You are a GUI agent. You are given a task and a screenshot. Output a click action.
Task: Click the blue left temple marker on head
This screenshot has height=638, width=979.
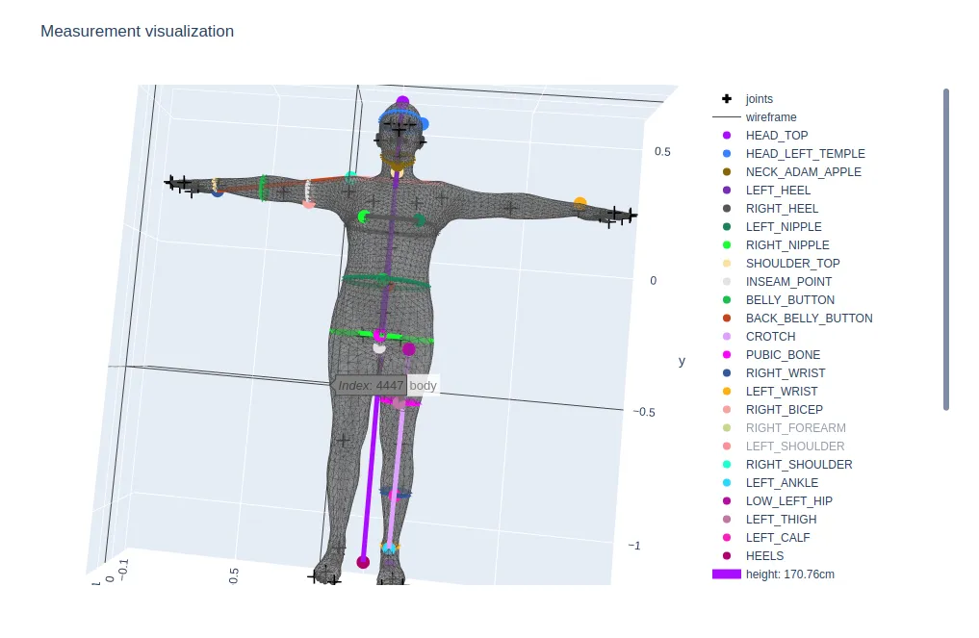[424, 124]
